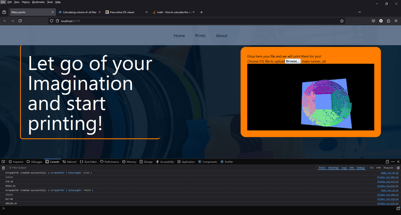Toggle the Debug console filter
401x215 pixels.
(x=360, y=168)
